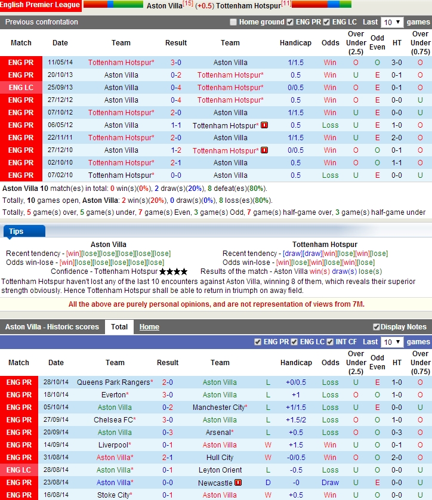Click red card icon in 06/05/12 Tottenham row
Image resolution: width=432 pixels, height=500 pixels.
[264, 125]
